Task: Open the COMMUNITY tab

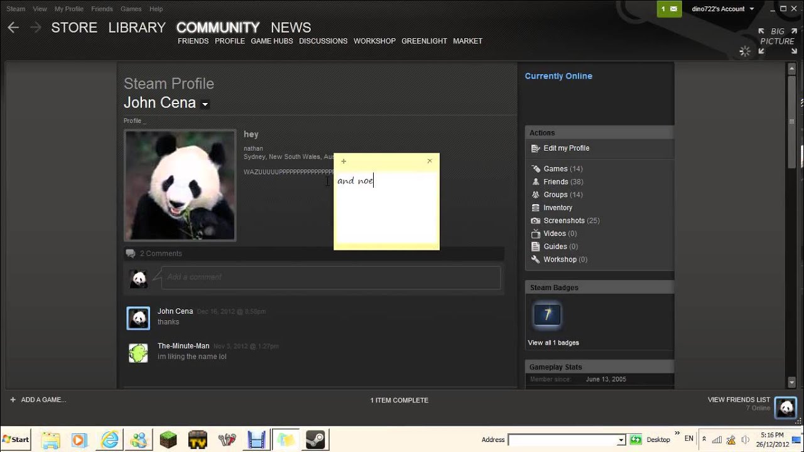Action: (218, 28)
